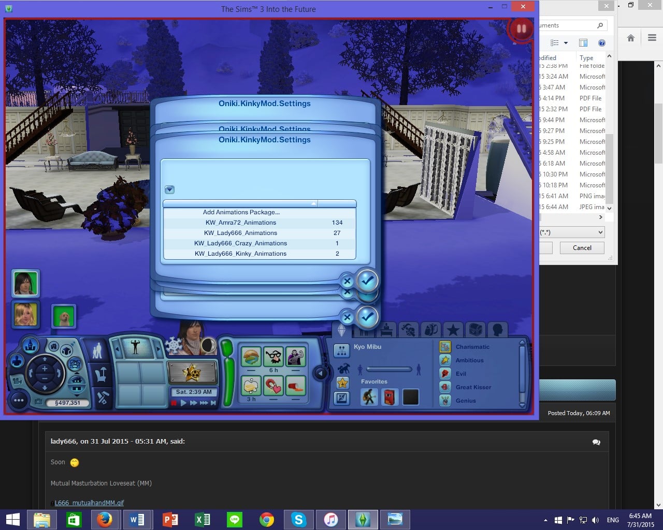The image size is (663, 530).
Task: Accept the rearmost settings dialog checkmark
Action: pos(367,317)
